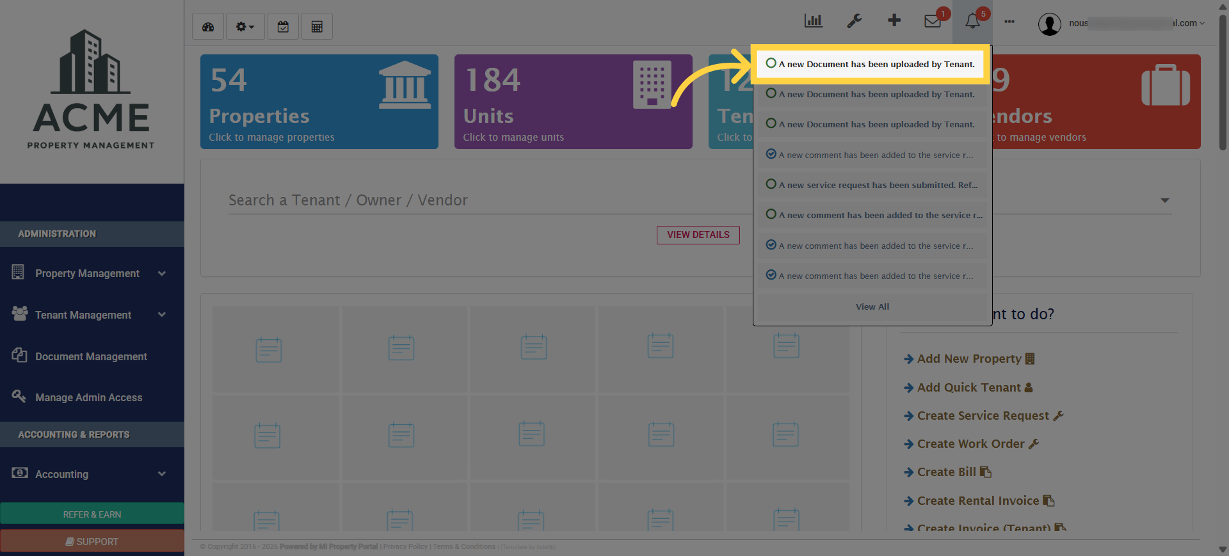Mark the second document-uploaded notification as read

click(771, 93)
